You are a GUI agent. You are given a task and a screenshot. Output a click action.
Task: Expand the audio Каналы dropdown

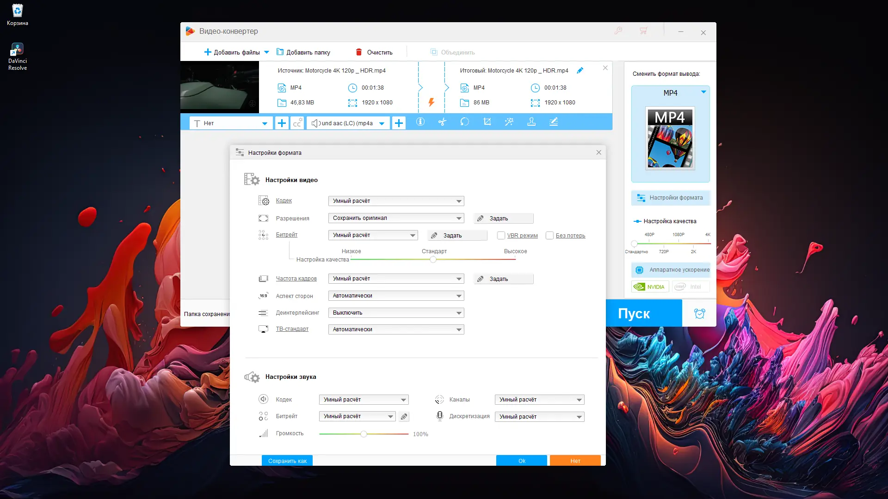[539, 400]
